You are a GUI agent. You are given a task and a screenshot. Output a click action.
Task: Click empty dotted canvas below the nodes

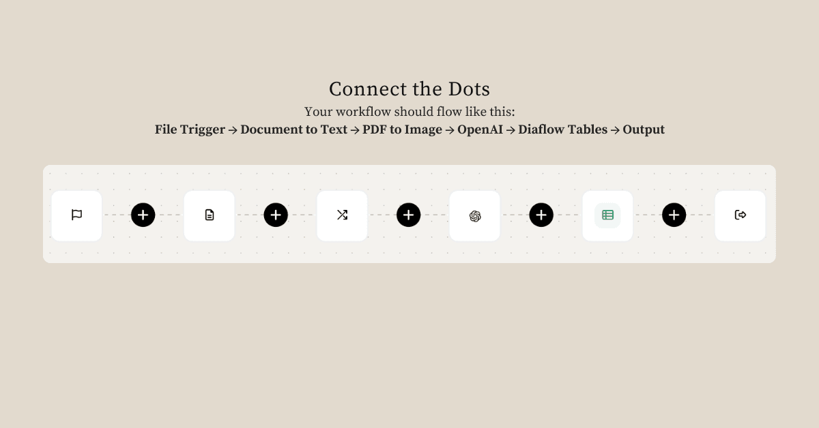409,252
